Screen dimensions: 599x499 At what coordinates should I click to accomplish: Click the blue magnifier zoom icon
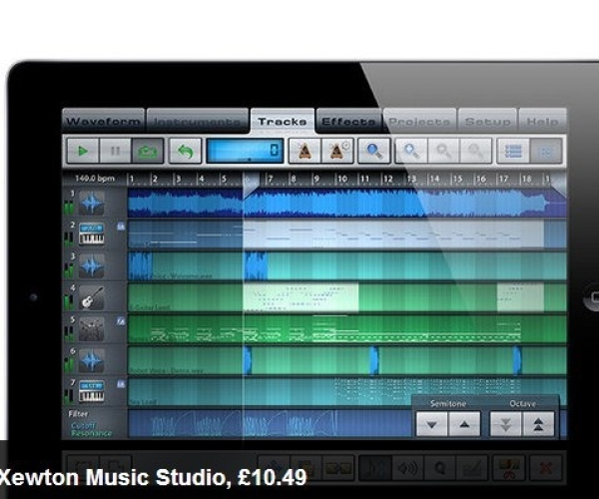point(373,152)
